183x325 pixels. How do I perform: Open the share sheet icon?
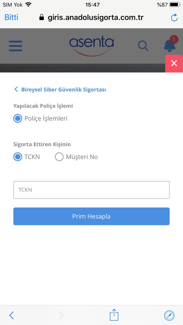[114, 315]
